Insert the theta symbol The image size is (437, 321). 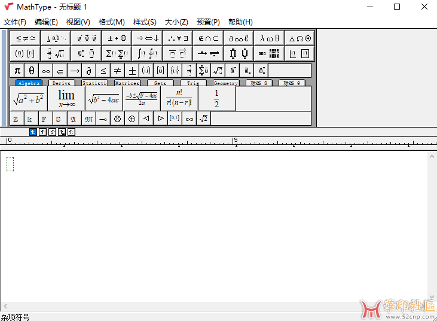[32, 71]
